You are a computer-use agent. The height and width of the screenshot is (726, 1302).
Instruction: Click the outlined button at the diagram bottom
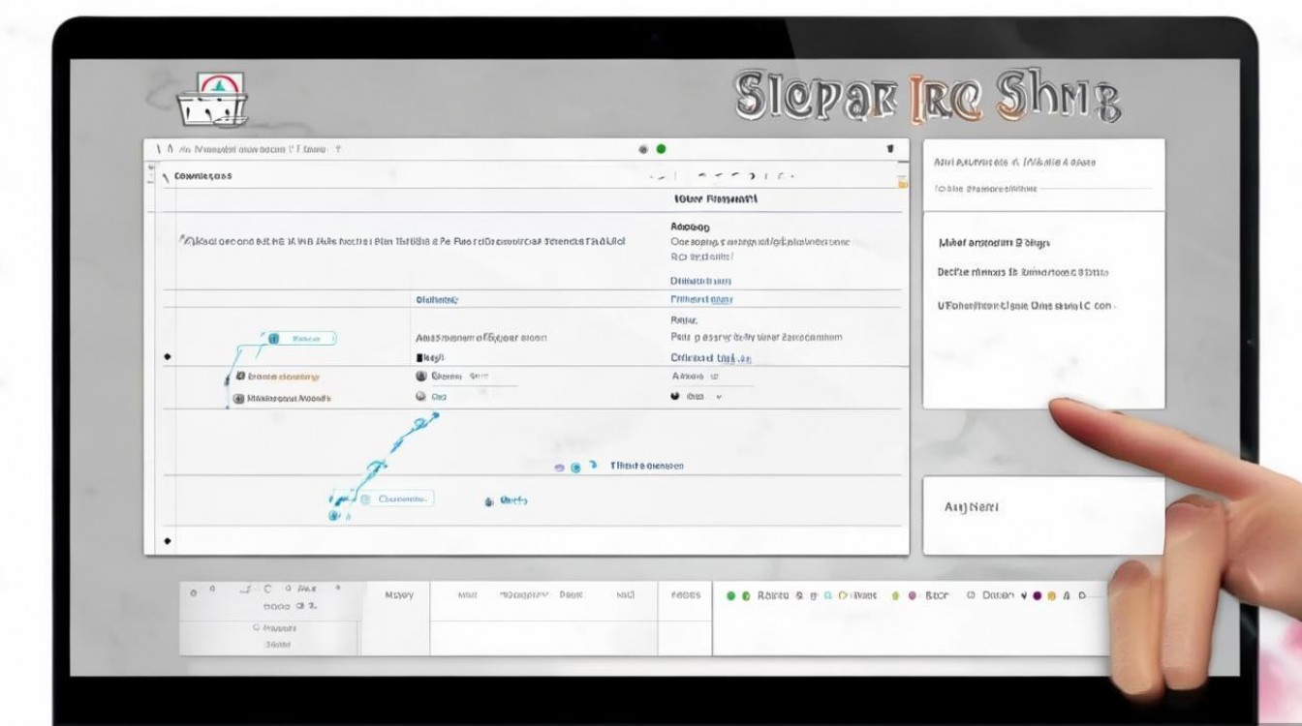(397, 499)
